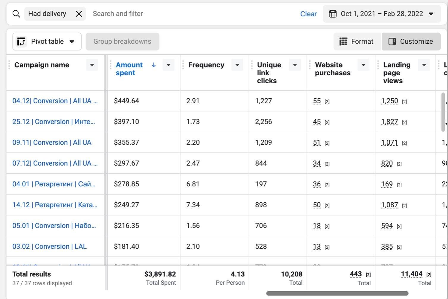
Task: Click the Landing page views header
Action: coord(397,73)
